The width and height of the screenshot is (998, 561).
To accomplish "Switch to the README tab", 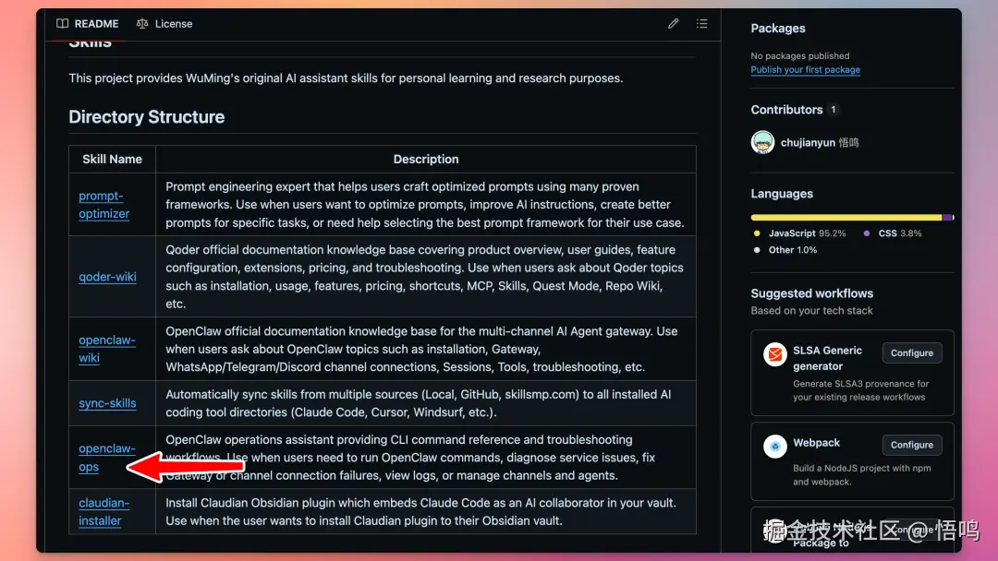I will (87, 23).
